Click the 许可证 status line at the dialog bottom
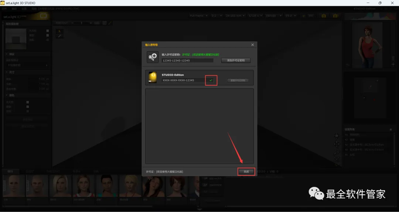The image size is (399, 212). click(164, 172)
